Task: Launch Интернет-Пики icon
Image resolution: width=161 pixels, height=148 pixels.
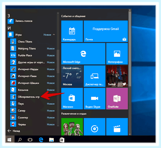Action: (x=13, y=76)
